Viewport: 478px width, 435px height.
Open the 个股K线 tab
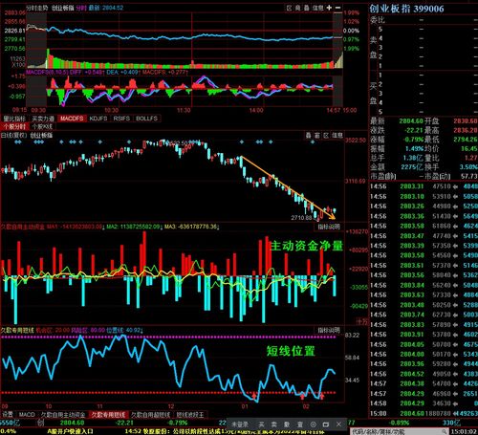click(x=42, y=126)
